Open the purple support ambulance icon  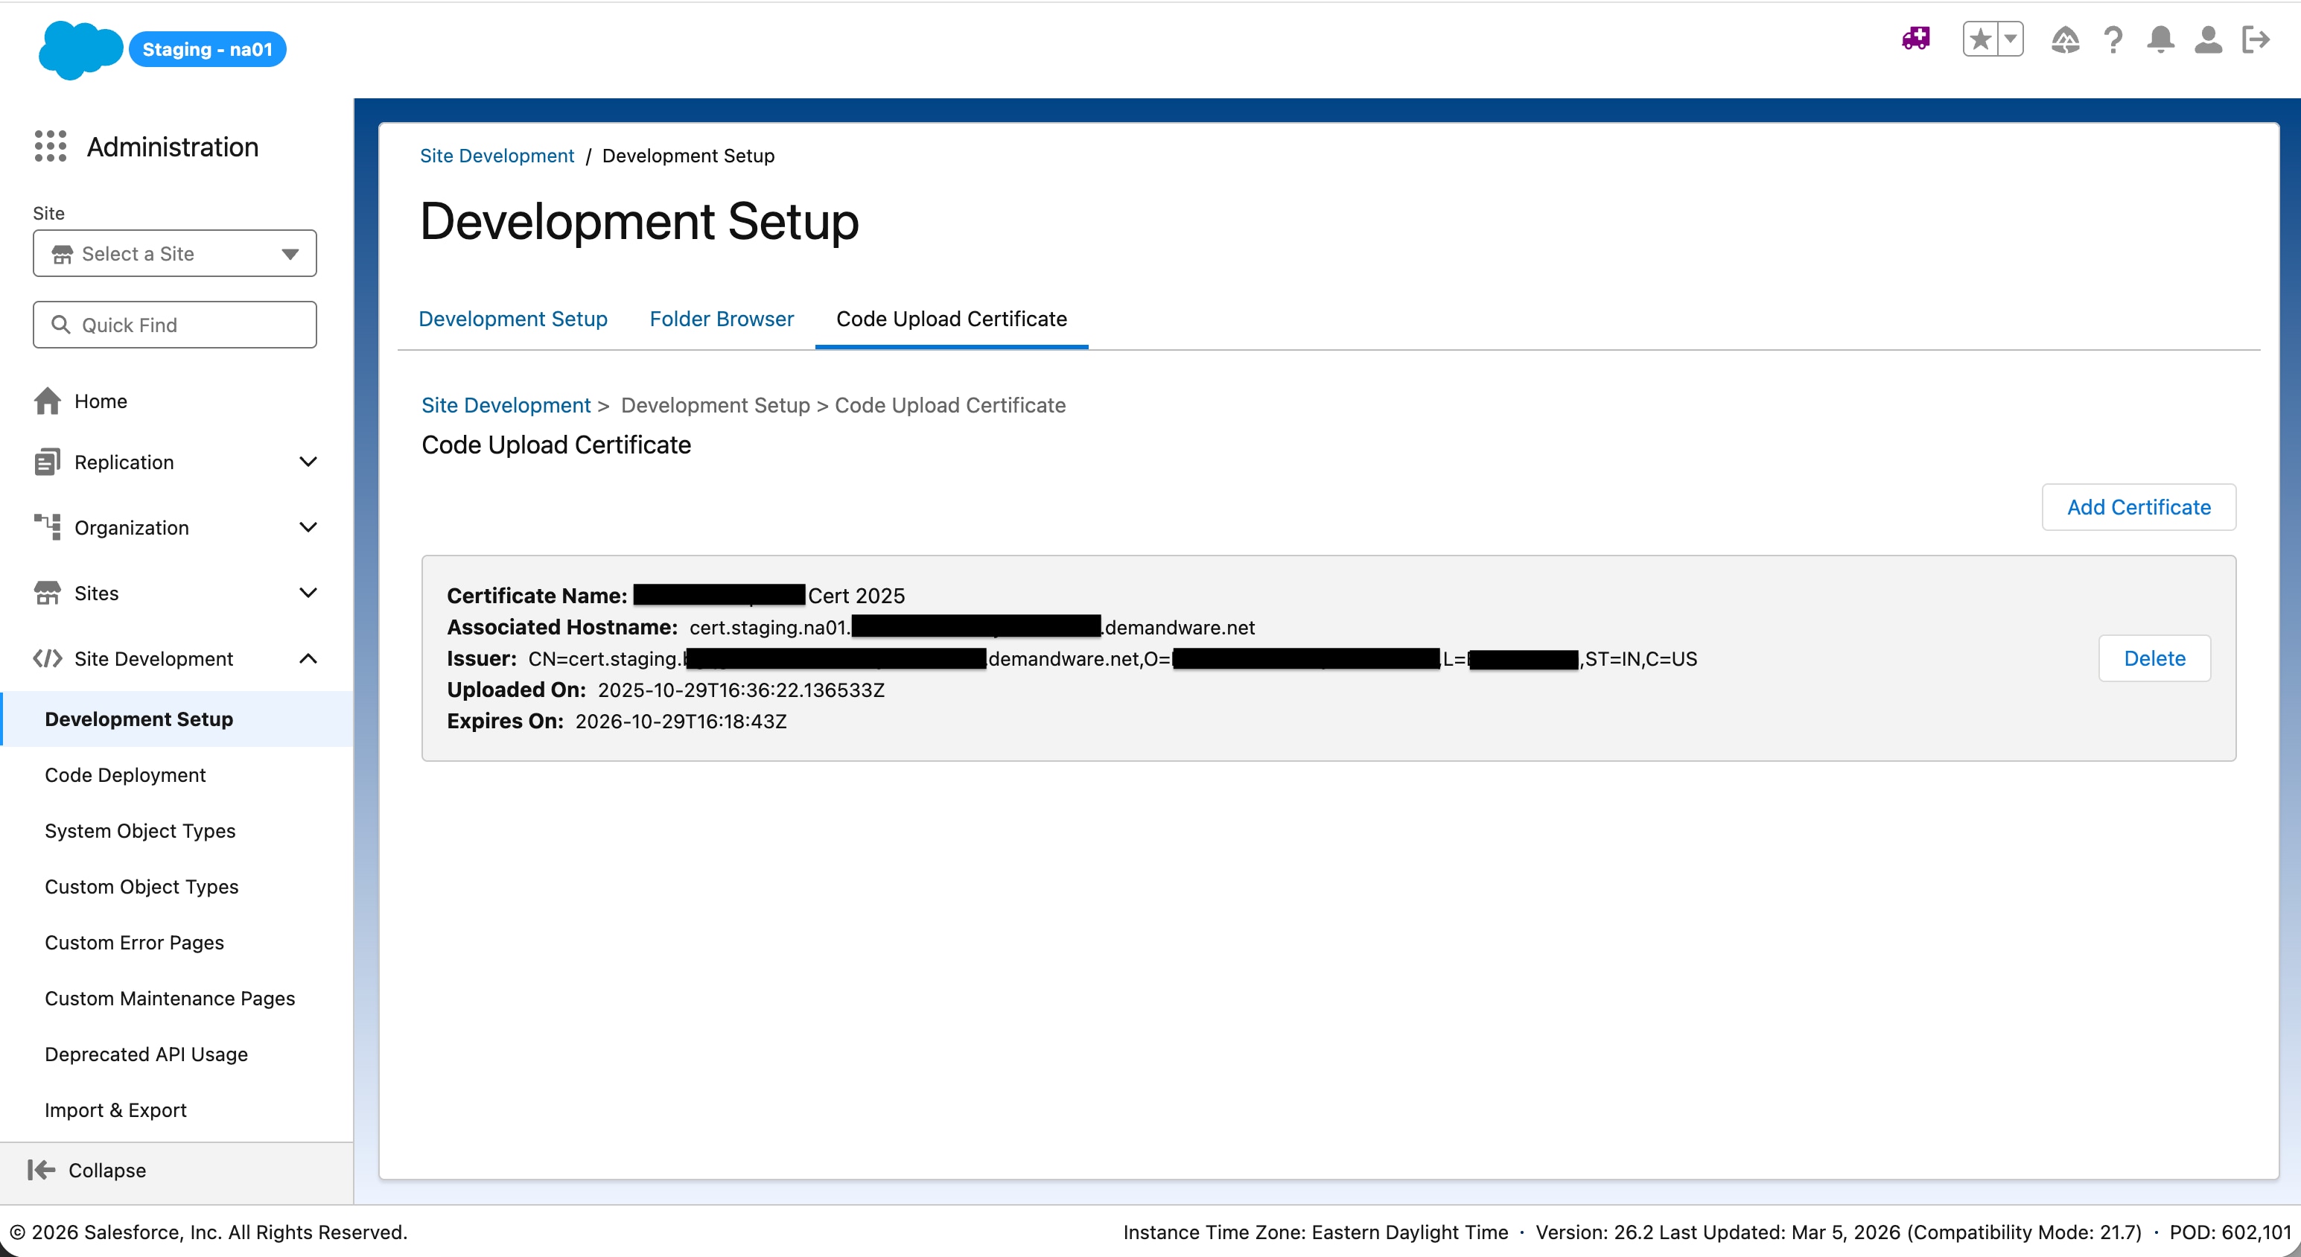pos(1915,39)
